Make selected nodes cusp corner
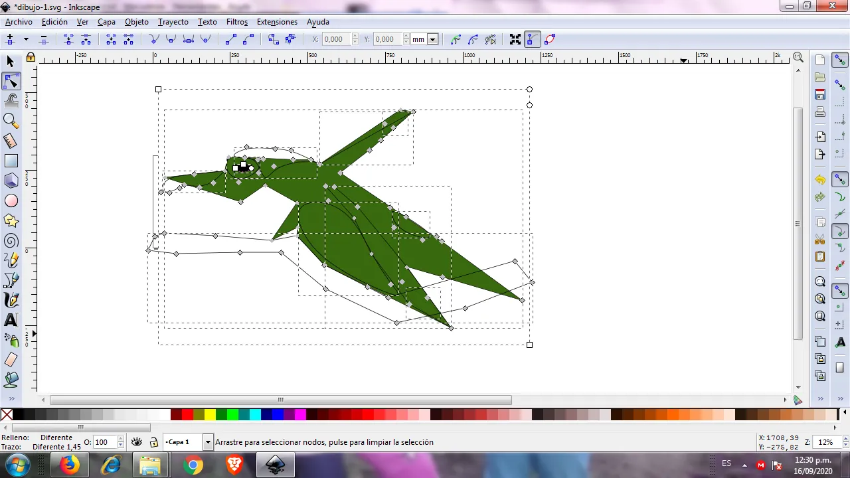Viewport: 850px width, 478px height. click(154, 40)
